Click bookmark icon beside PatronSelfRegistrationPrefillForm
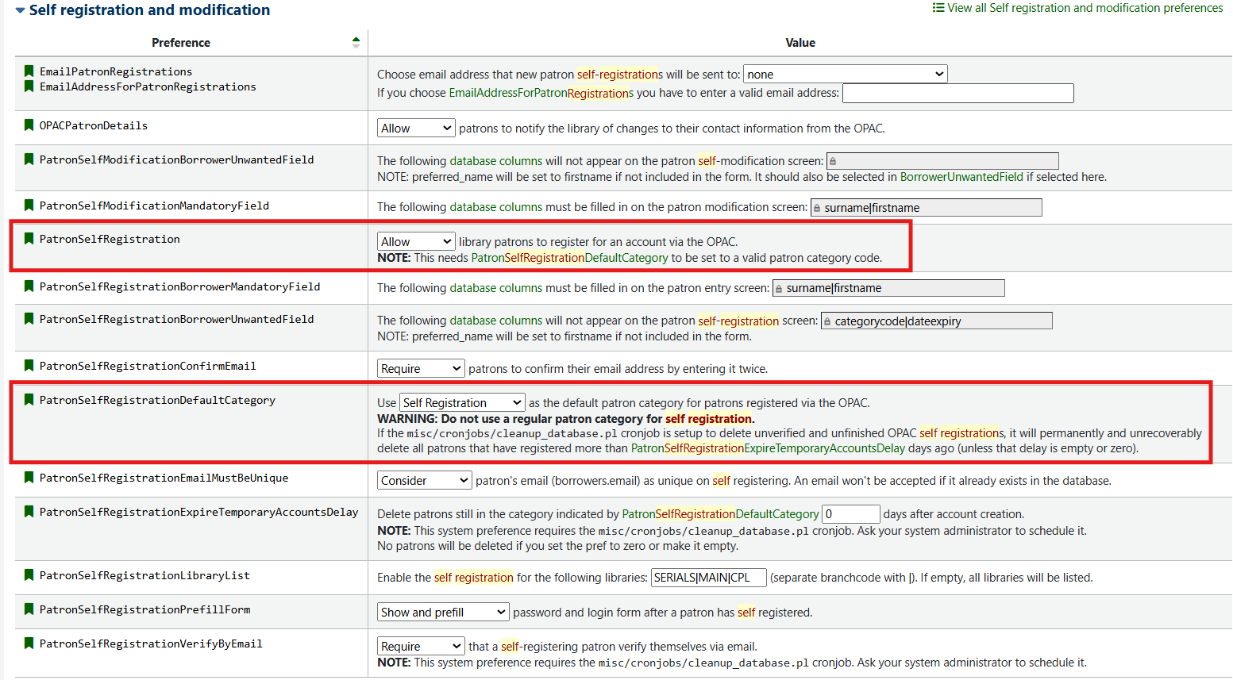Screen dimensions: 1233x680 click(x=29, y=609)
